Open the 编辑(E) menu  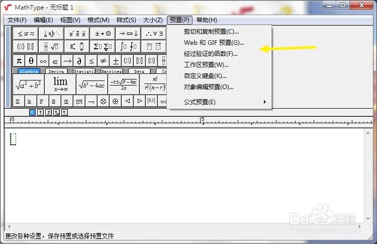click(43, 20)
